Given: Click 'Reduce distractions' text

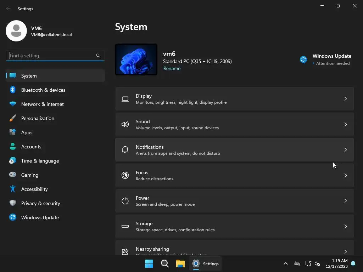Looking at the screenshot, I should tap(155, 179).
